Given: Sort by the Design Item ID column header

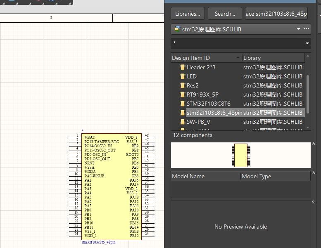Looking at the screenshot, I should pyautogui.click(x=206, y=58).
